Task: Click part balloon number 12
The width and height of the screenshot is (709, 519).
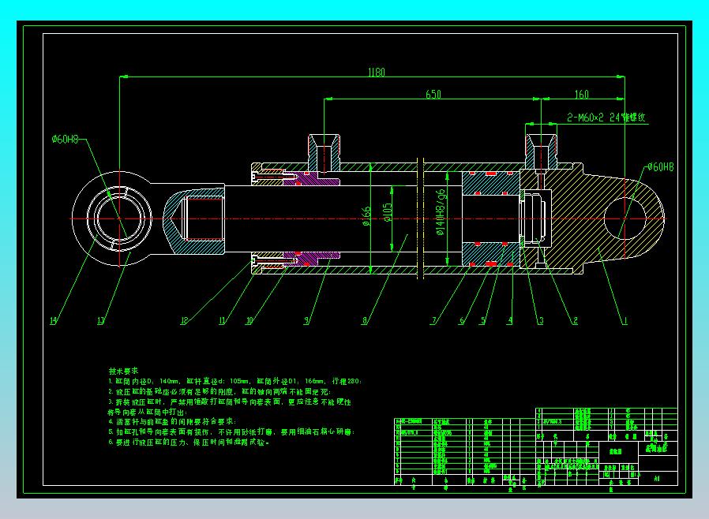Action: pos(184,321)
